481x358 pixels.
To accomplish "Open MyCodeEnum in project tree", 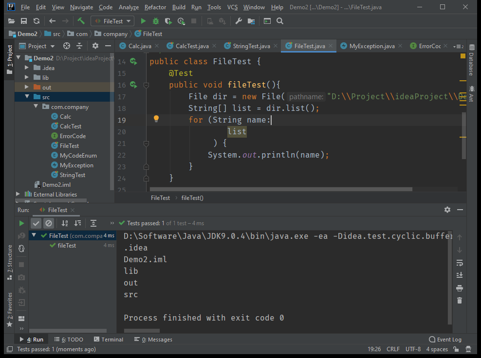I will tap(78, 155).
